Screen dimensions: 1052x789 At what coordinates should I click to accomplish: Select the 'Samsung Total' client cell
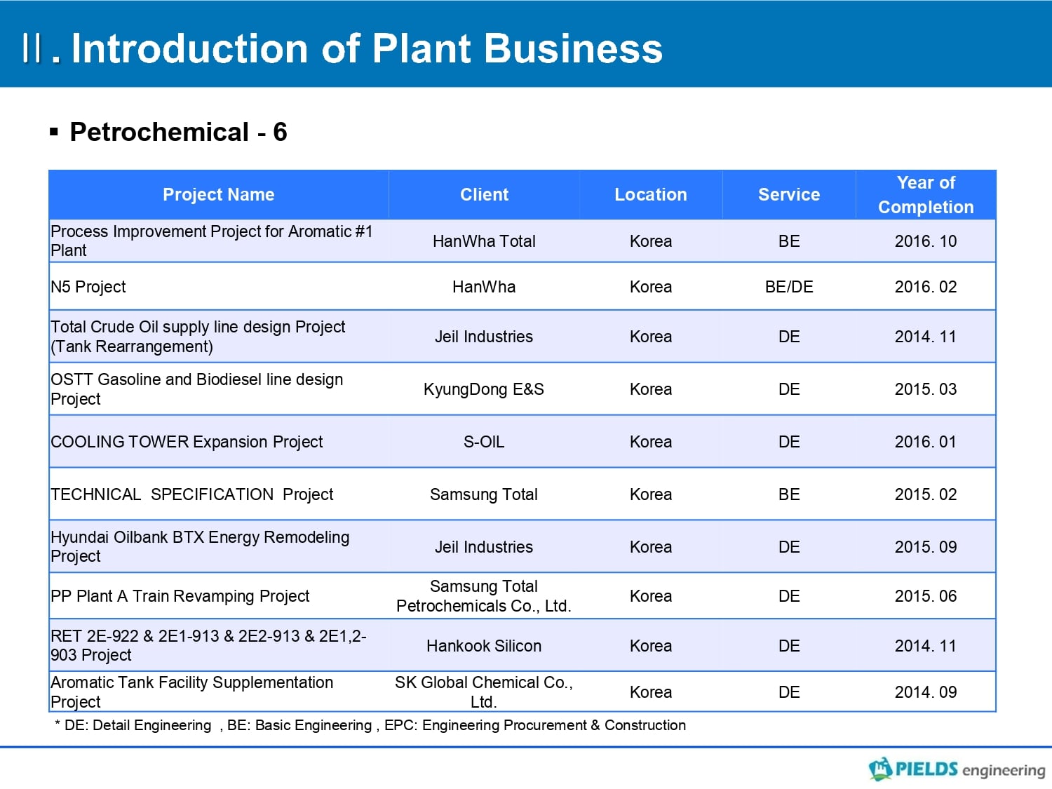click(484, 494)
